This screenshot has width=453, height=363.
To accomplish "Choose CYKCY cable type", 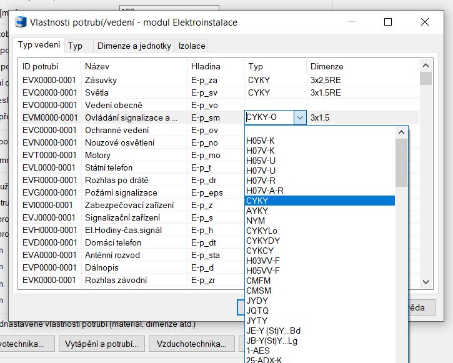I will pyautogui.click(x=319, y=251).
